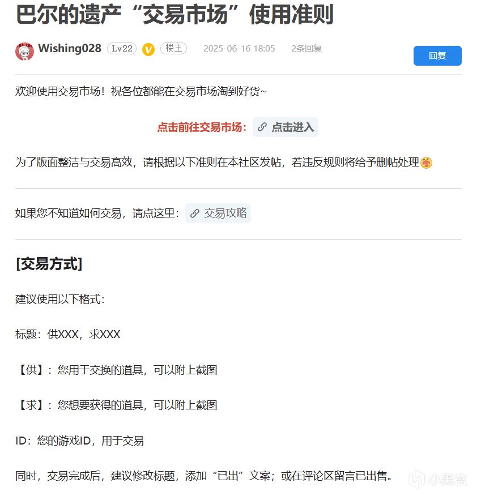Click the red 点击前往交易市场 label
The width and height of the screenshot is (481, 500).
click(202, 127)
